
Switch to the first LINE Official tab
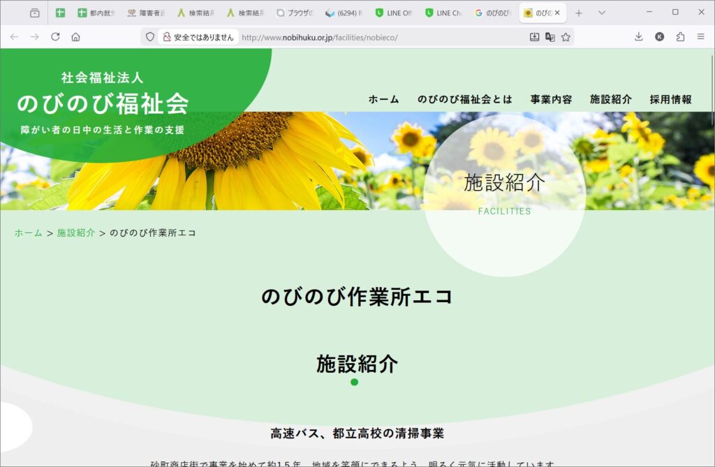point(394,13)
